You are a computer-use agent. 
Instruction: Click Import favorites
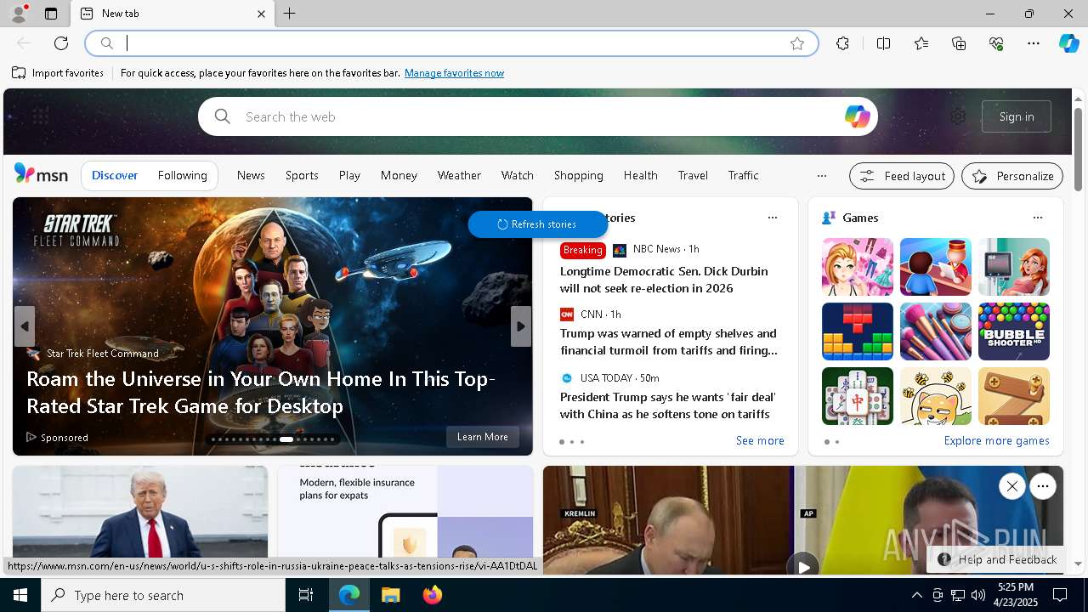(58, 73)
